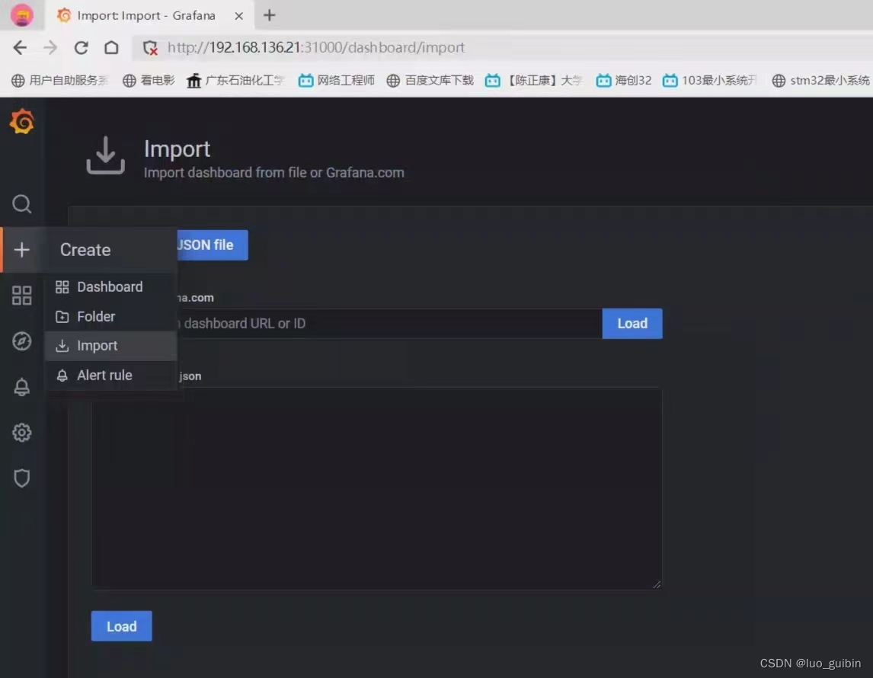The width and height of the screenshot is (873, 678).
Task: Click Load next to the dashboard URL field
Action: pos(632,324)
